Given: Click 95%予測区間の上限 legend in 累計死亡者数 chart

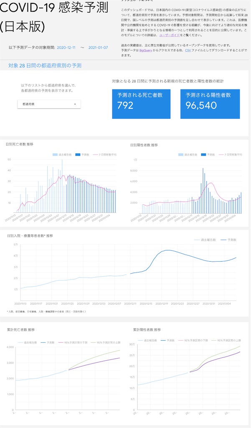Looking at the screenshot, I should [x=106, y=343].
